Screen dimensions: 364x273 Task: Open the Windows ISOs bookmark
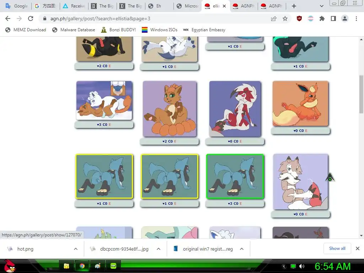point(160,30)
